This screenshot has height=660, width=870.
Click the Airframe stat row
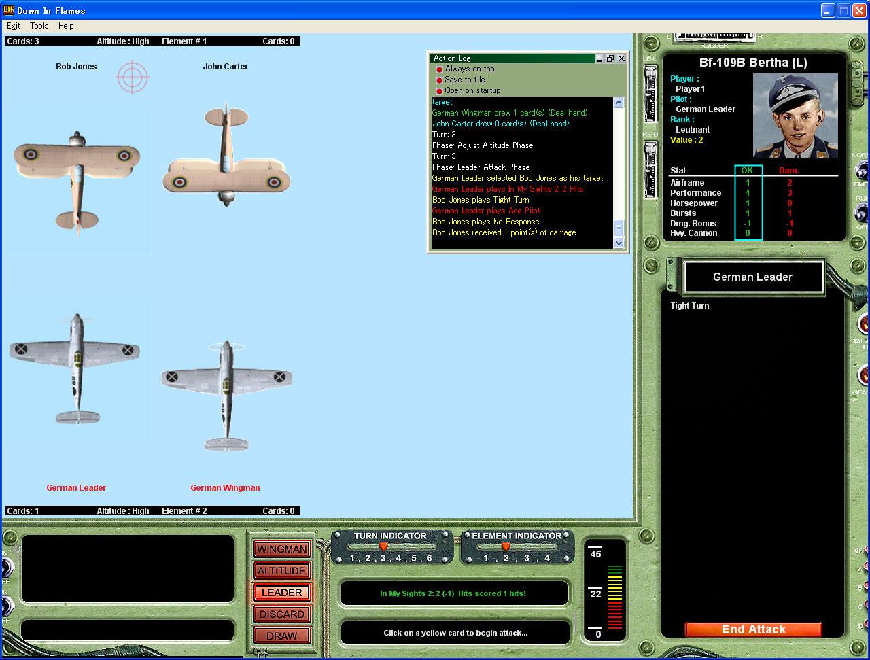(753, 183)
